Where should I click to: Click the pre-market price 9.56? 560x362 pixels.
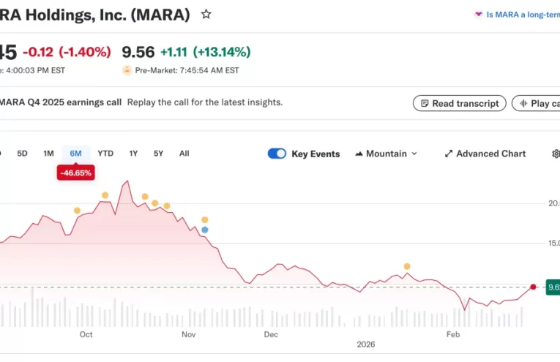138,52
